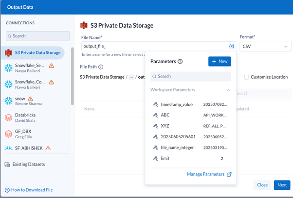Click the S3 Private Data Storage connection icon

point(8,53)
